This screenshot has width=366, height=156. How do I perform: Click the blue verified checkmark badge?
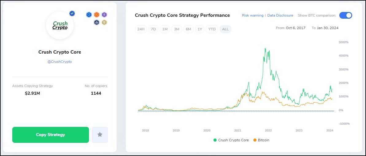[x=72, y=13]
